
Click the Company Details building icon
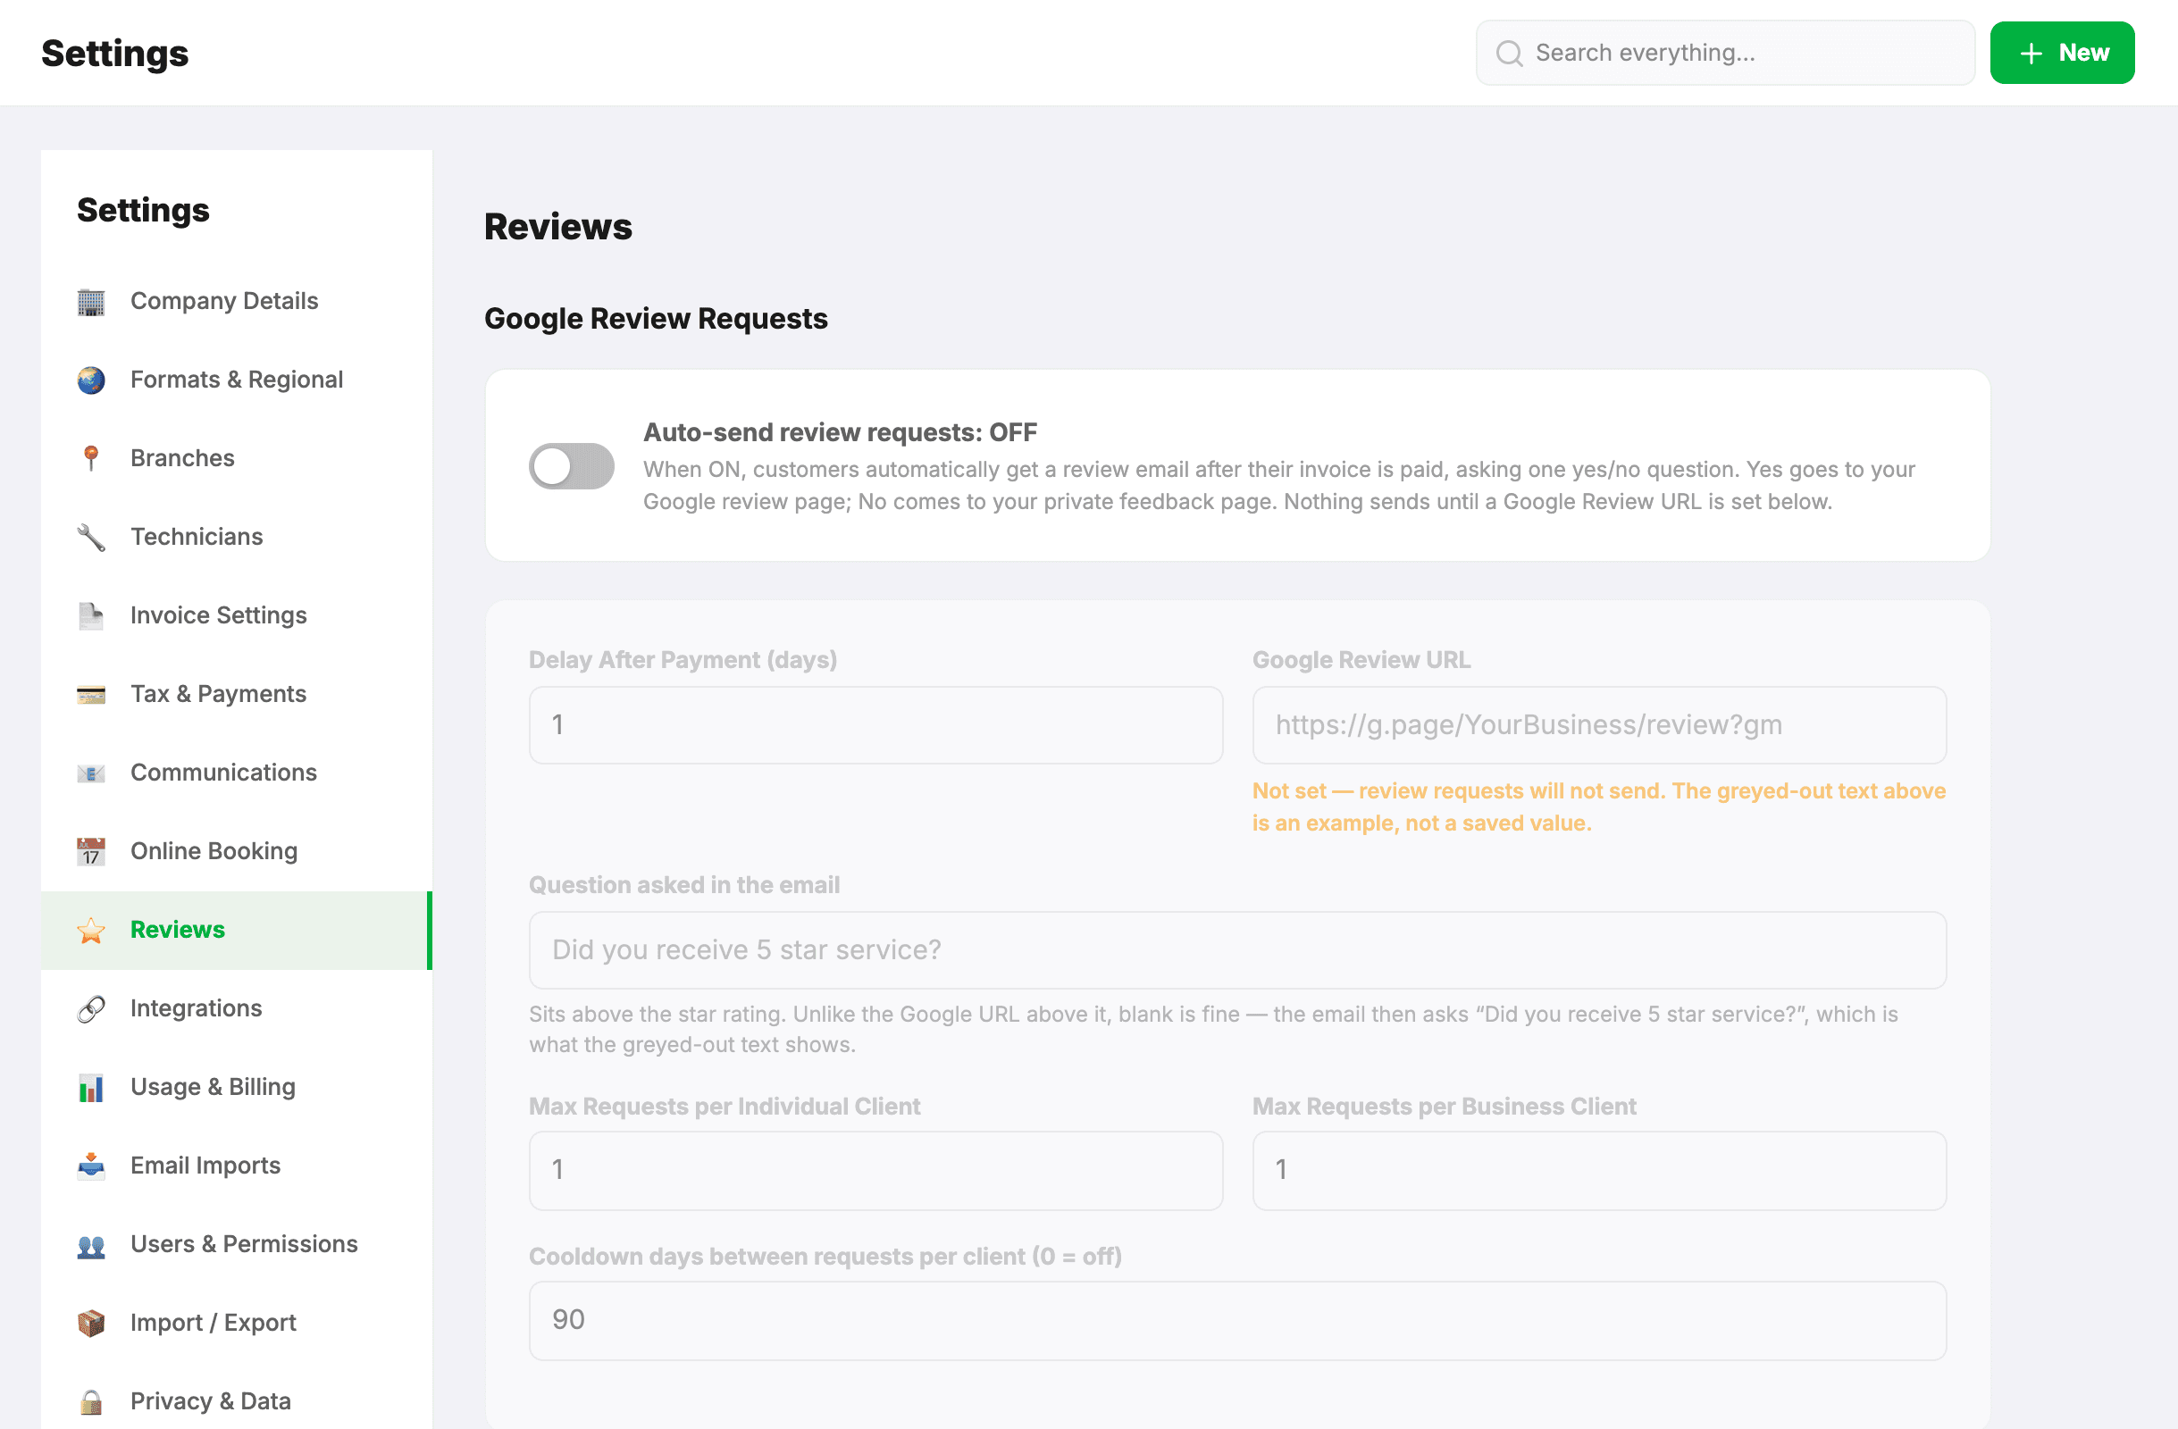point(90,302)
